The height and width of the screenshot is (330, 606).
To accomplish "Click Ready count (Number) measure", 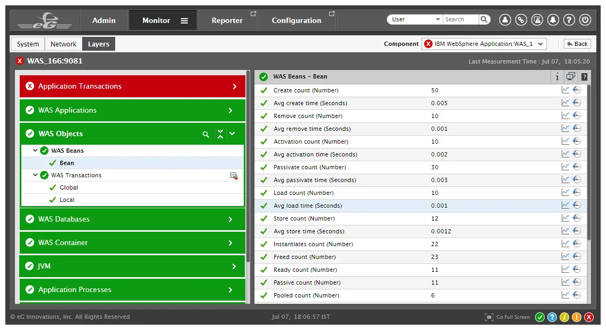I will tap(305, 270).
